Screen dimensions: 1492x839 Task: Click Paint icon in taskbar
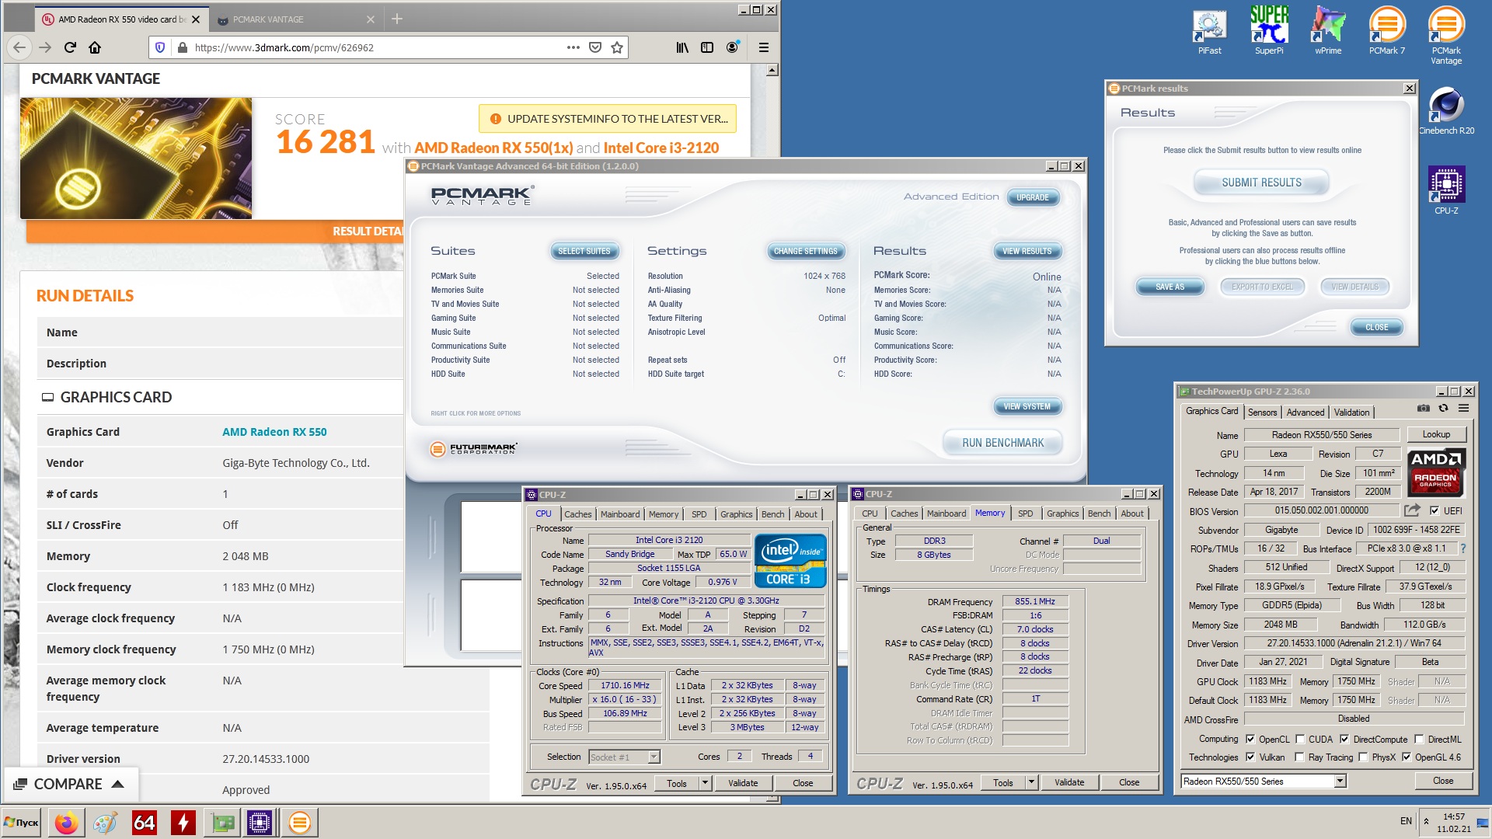click(105, 823)
